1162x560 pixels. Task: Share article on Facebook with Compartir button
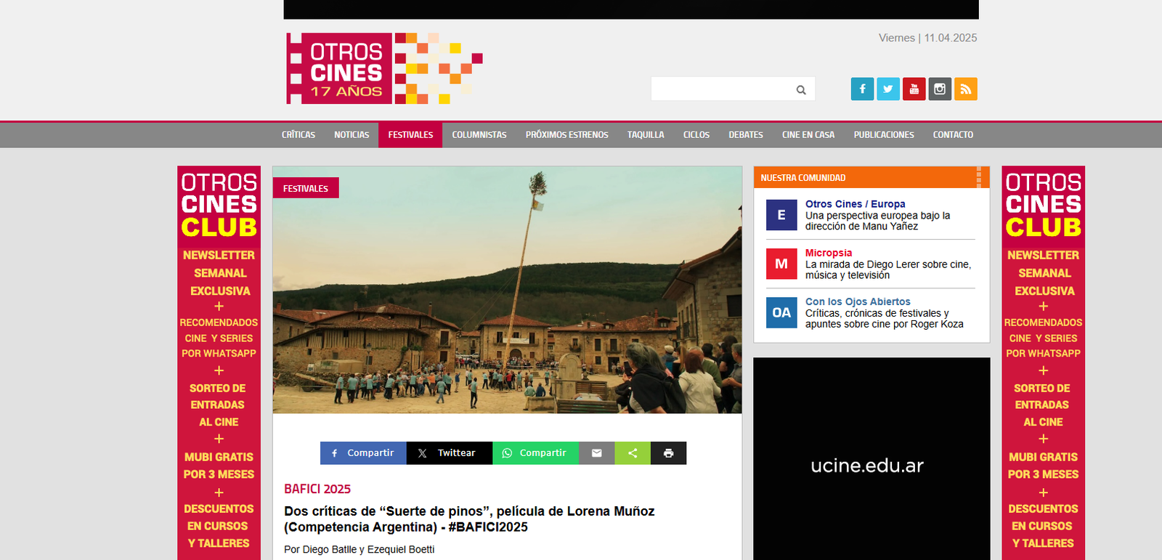coord(363,453)
